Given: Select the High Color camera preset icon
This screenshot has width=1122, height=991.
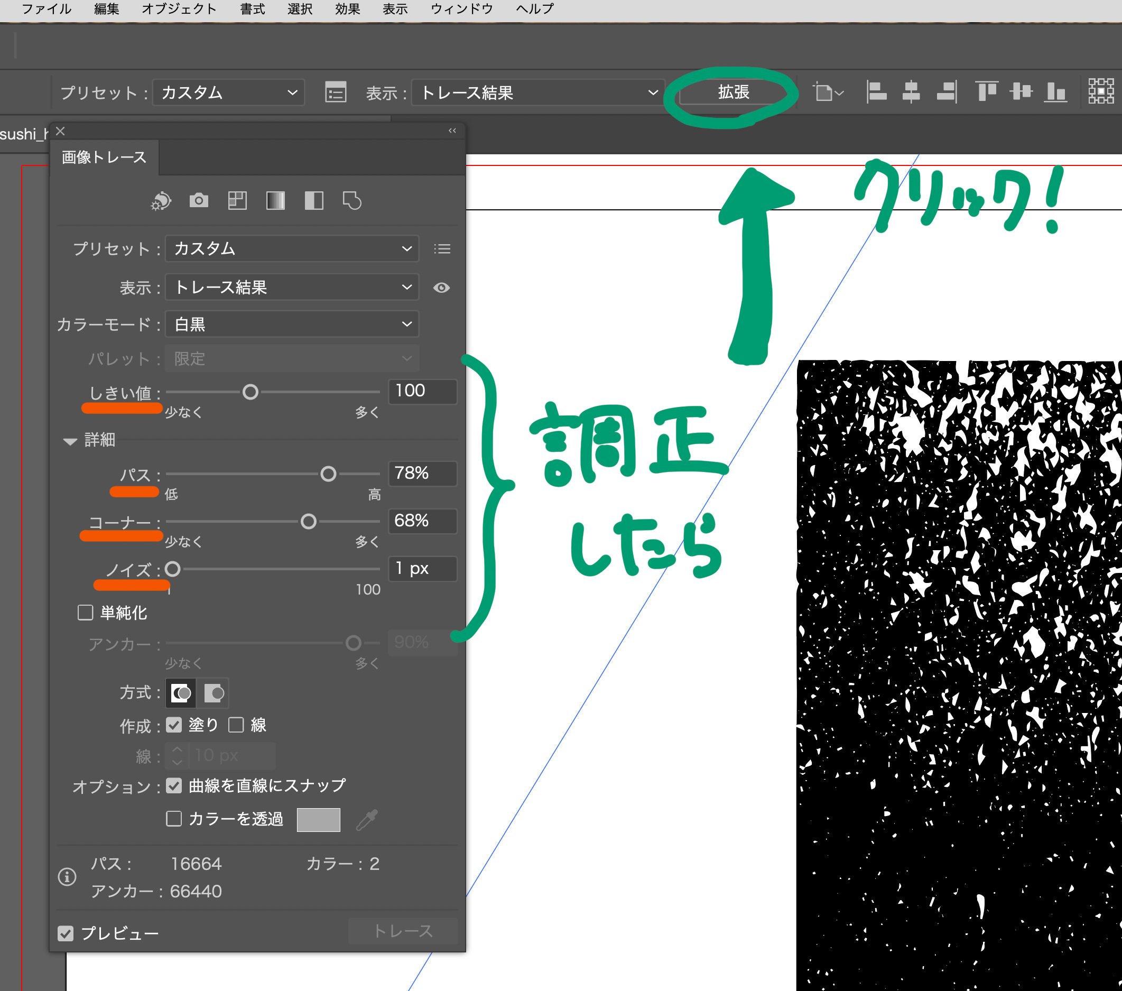Looking at the screenshot, I should click(x=199, y=200).
